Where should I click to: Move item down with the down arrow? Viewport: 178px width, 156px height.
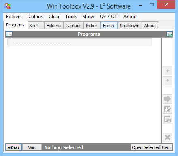point(167,81)
